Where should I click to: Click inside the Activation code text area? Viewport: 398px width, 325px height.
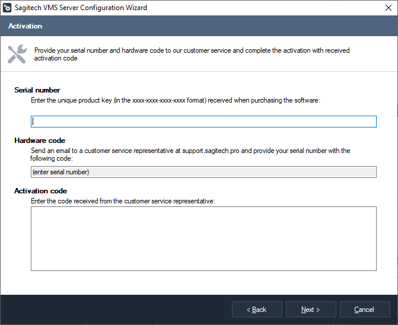[x=203, y=238]
